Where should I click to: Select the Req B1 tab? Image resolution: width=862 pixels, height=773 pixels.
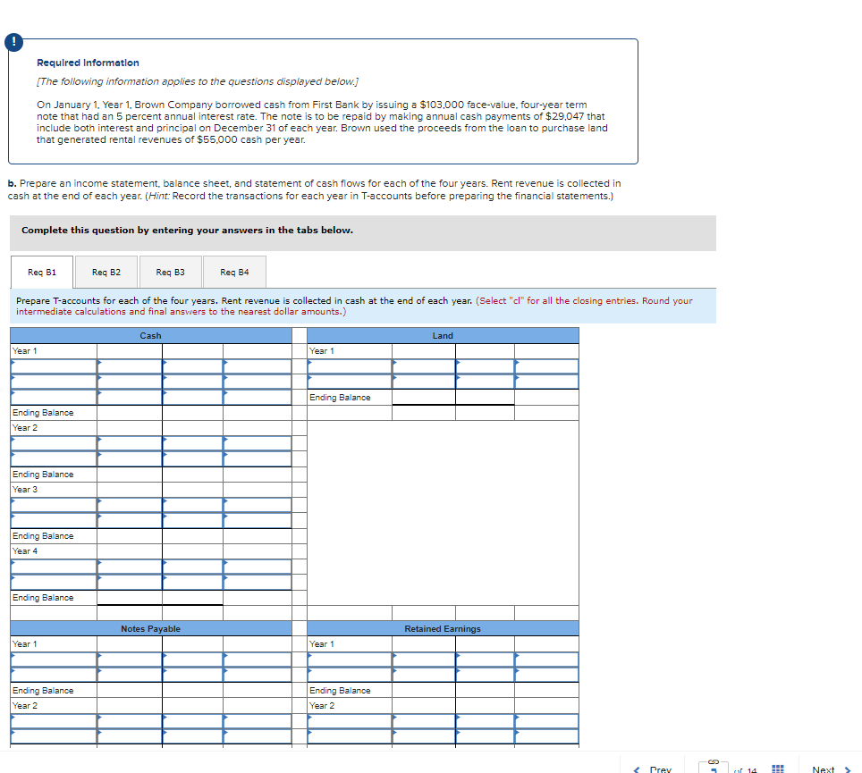41,272
